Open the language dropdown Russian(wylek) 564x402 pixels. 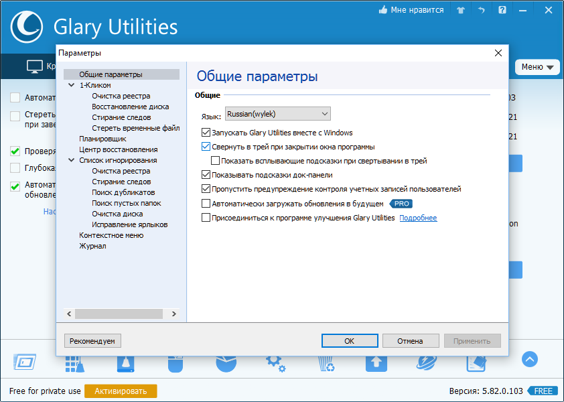(x=277, y=114)
